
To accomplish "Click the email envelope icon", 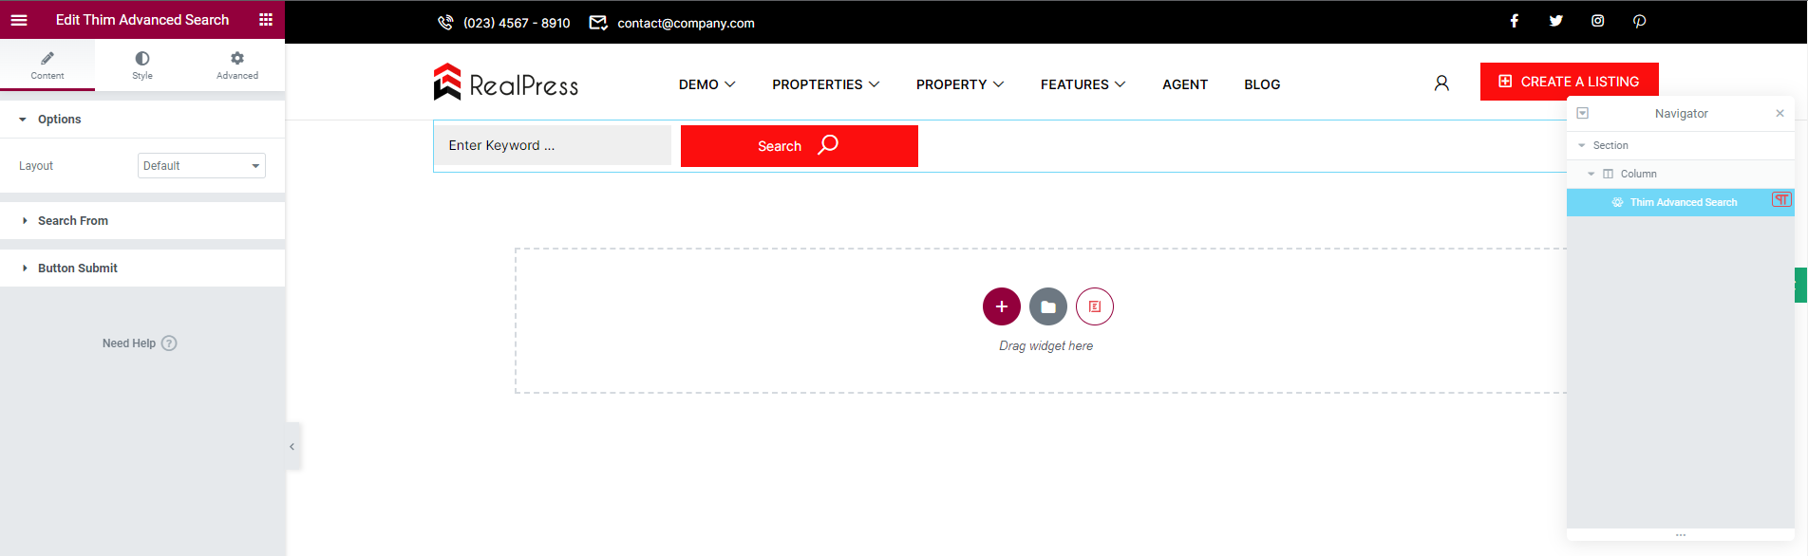I will tap(598, 23).
